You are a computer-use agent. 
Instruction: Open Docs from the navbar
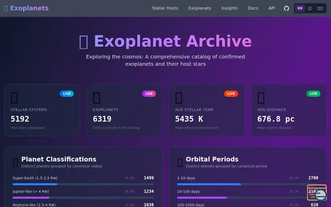coord(253,8)
